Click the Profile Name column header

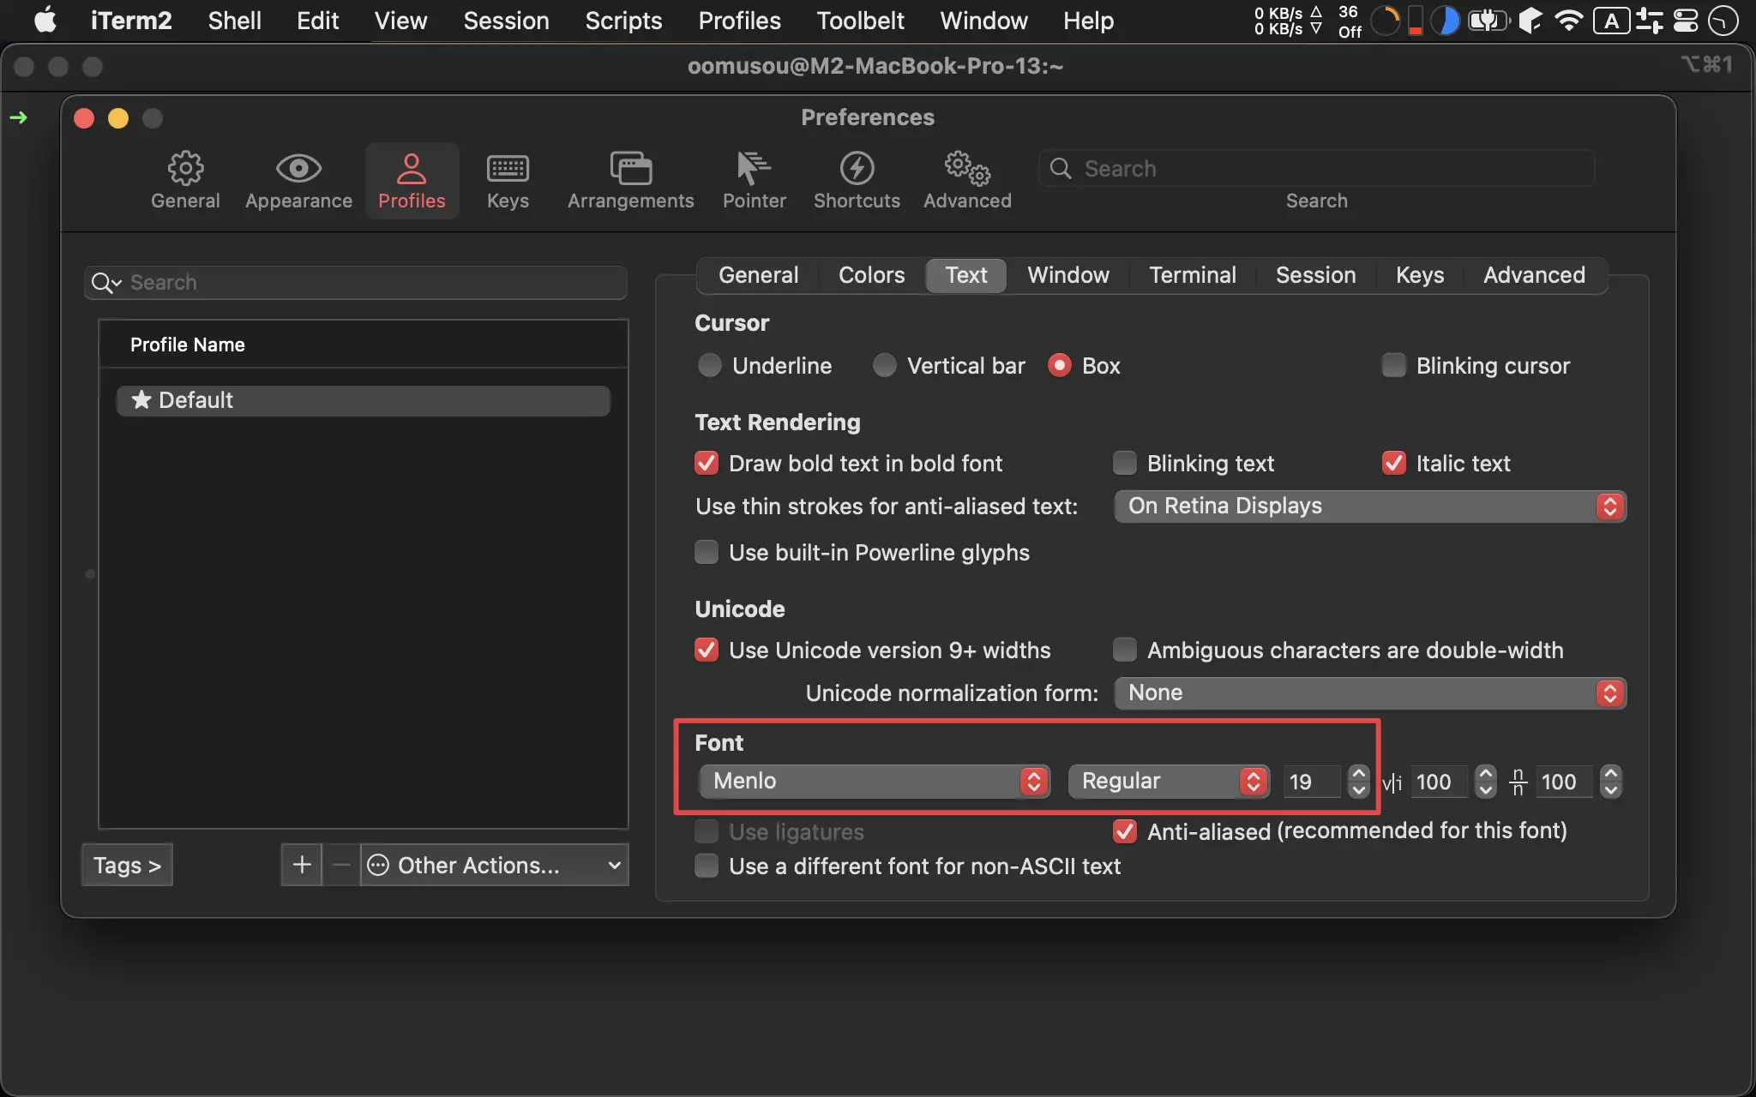[364, 345]
